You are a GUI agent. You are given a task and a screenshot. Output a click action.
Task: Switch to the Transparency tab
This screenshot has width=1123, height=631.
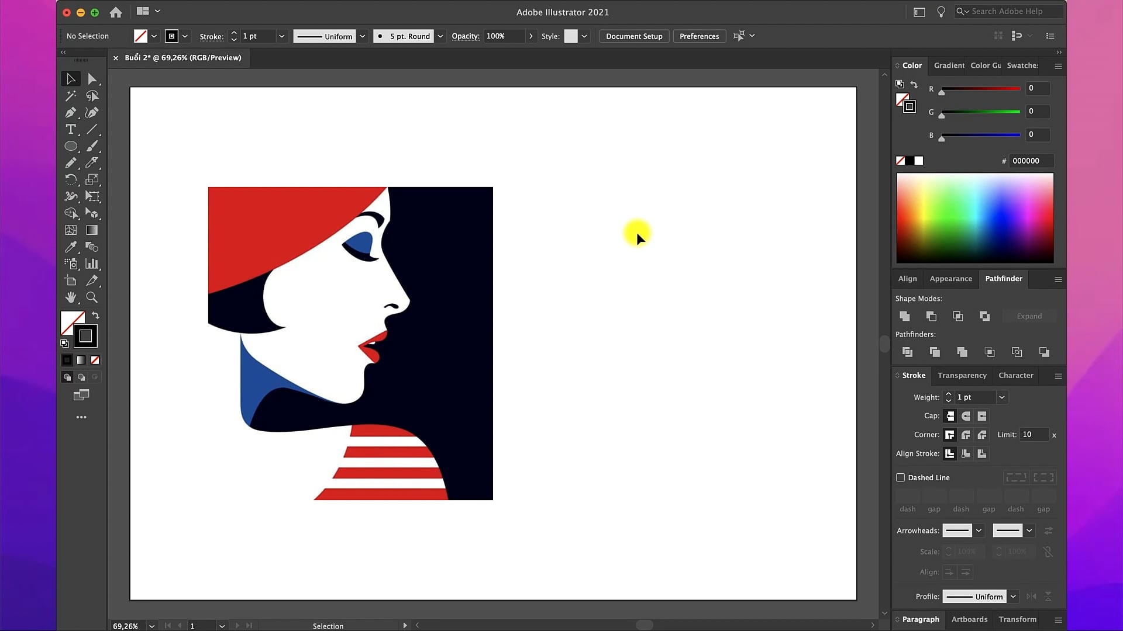coord(962,375)
